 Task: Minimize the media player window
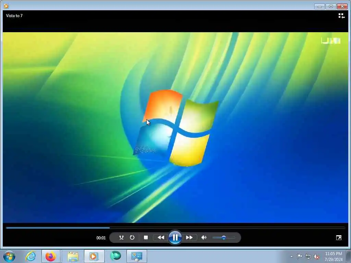click(x=319, y=7)
